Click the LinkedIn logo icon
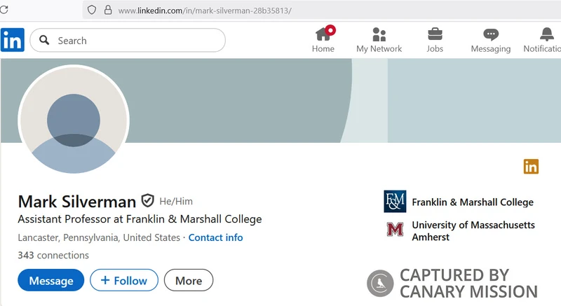This screenshot has width=561, height=306. (x=12, y=40)
